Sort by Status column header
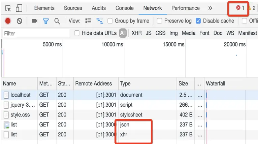 (65, 83)
